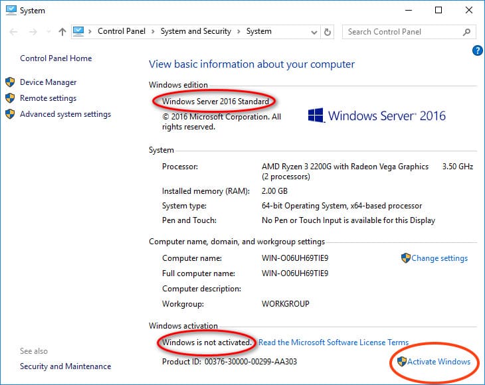Screen dimensions: 485x385
Task: Open Help via blue question mark icon
Action: (x=476, y=50)
